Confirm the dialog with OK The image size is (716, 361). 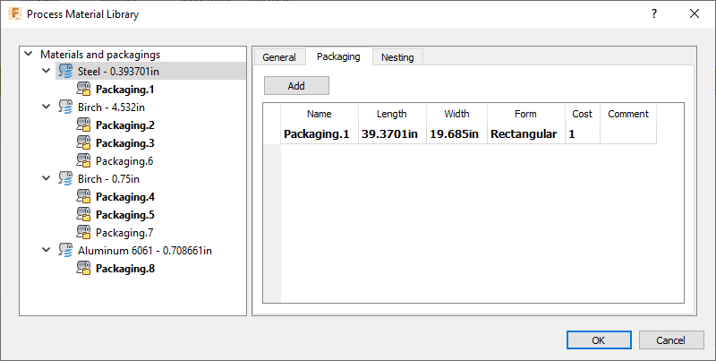[x=599, y=340]
